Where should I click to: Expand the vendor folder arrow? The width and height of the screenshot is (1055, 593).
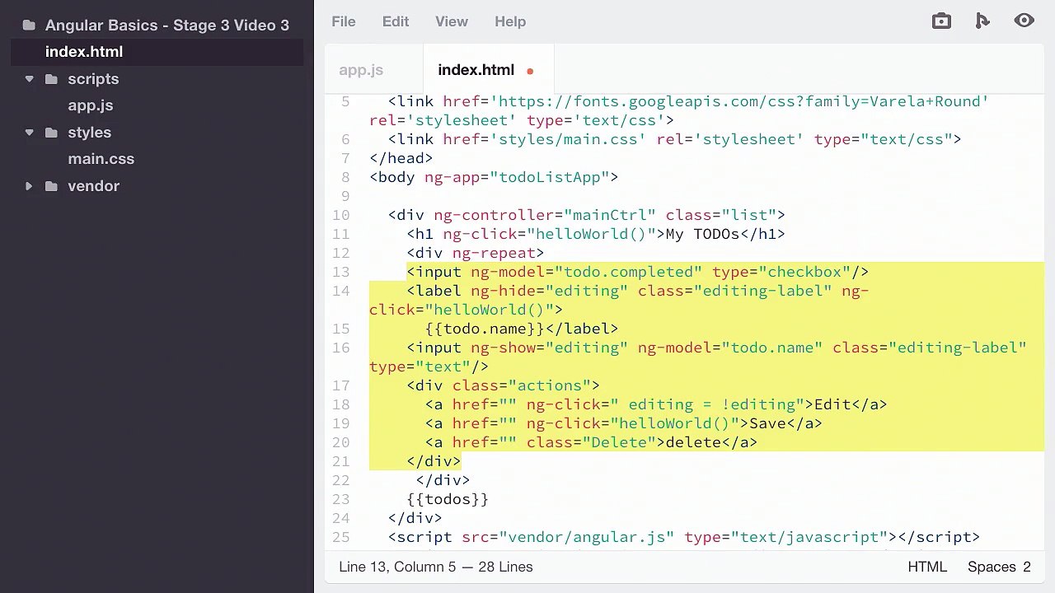pos(29,186)
